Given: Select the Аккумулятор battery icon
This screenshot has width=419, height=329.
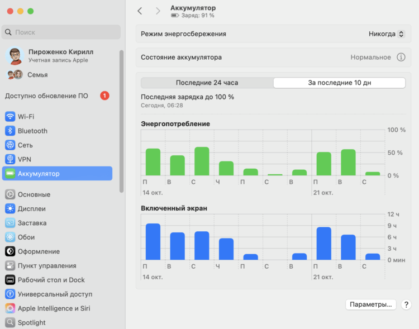Looking at the screenshot, I should (x=10, y=174).
